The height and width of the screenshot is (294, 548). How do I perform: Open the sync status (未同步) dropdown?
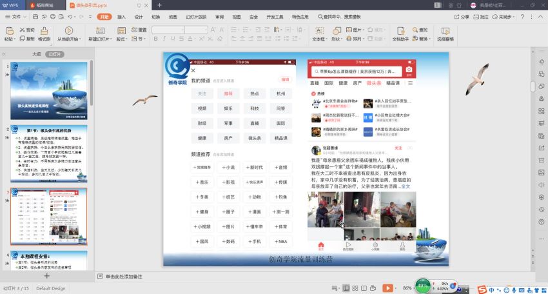pyautogui.click(x=504, y=16)
